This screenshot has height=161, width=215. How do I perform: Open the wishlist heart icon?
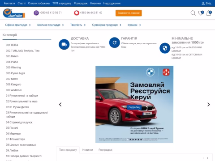coord(201,13)
